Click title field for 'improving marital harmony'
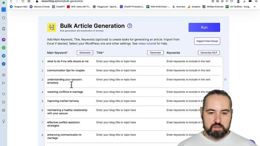This screenshot has width=260, height=146. click(x=130, y=101)
